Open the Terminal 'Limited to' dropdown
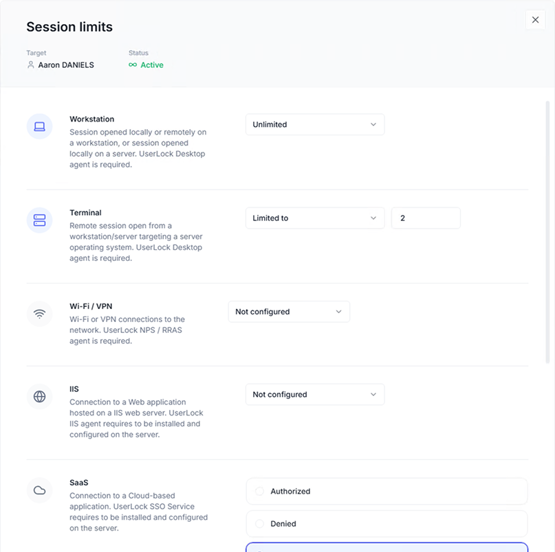 pyautogui.click(x=314, y=218)
